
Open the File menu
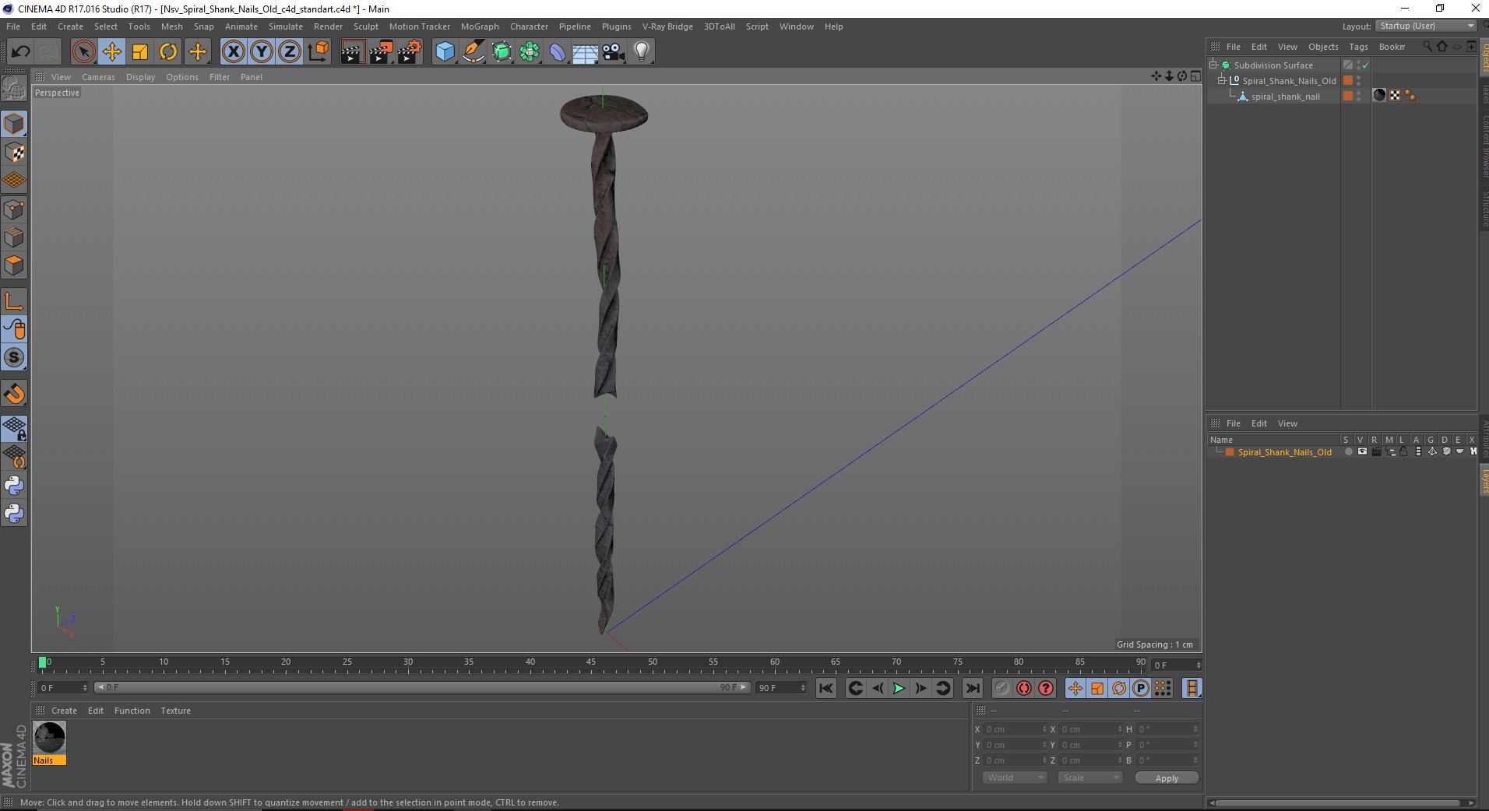(13, 26)
